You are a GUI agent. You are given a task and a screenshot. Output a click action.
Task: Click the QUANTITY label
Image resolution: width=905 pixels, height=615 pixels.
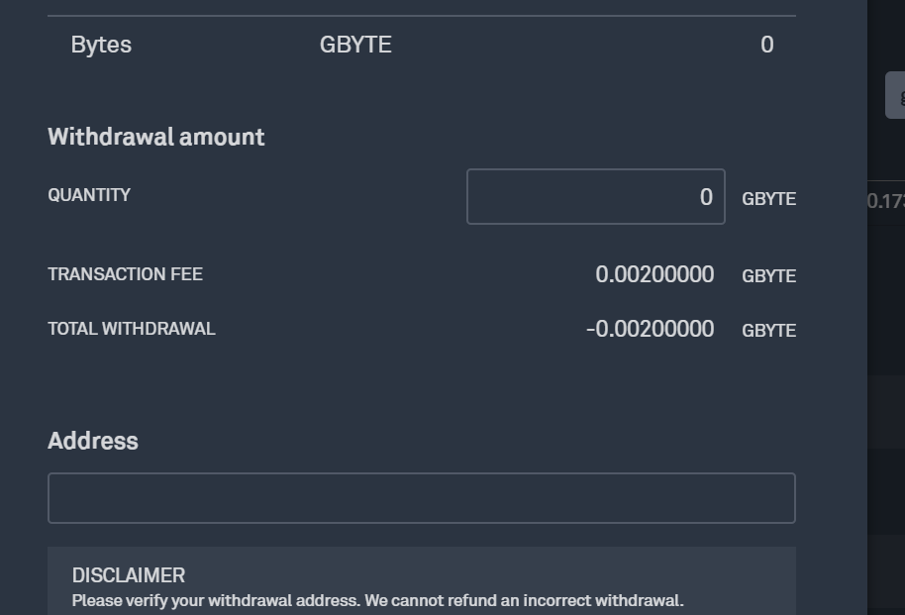click(89, 195)
